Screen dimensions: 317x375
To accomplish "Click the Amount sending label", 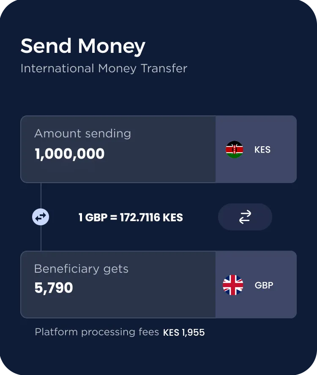I will 83,134.
